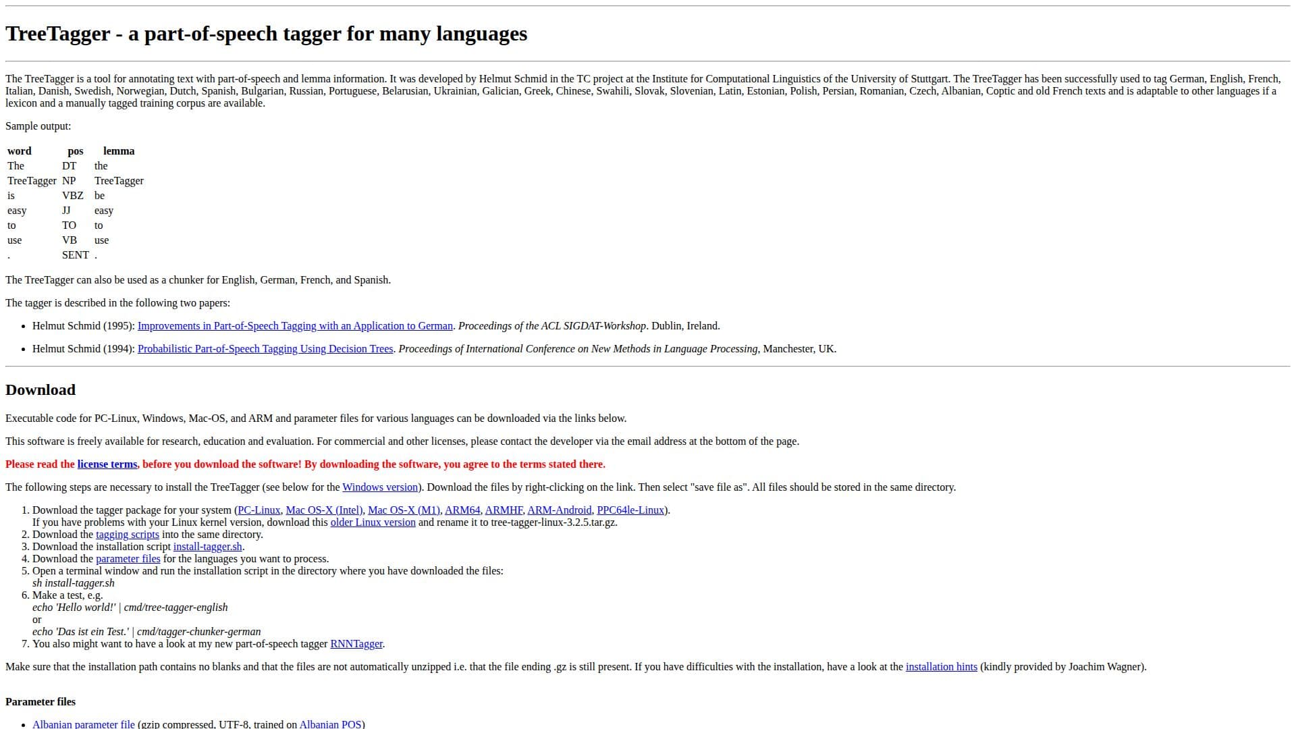Click 'Proceedings of the ACL SIGDAT-Workshop' italic text
The image size is (1296, 729).
coord(552,326)
